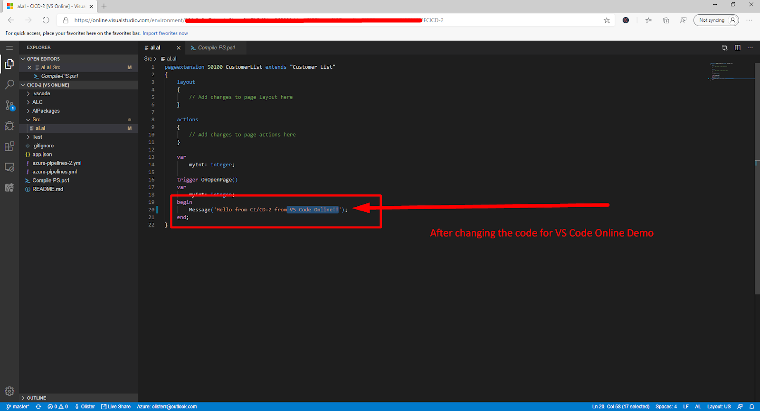The width and height of the screenshot is (760, 411).
Task: Click Olister Live Share user status
Action: coord(85,407)
